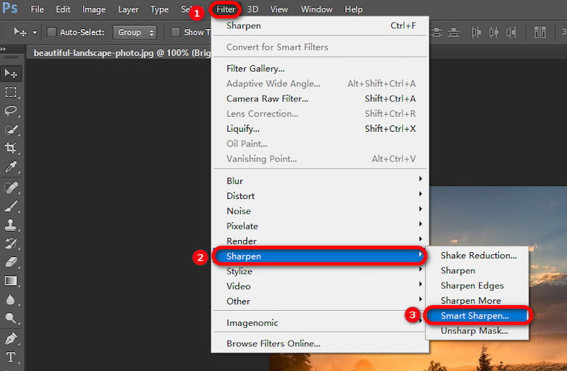Click the Photoshop Ps logo
567x371 pixels.
[x=9, y=8]
